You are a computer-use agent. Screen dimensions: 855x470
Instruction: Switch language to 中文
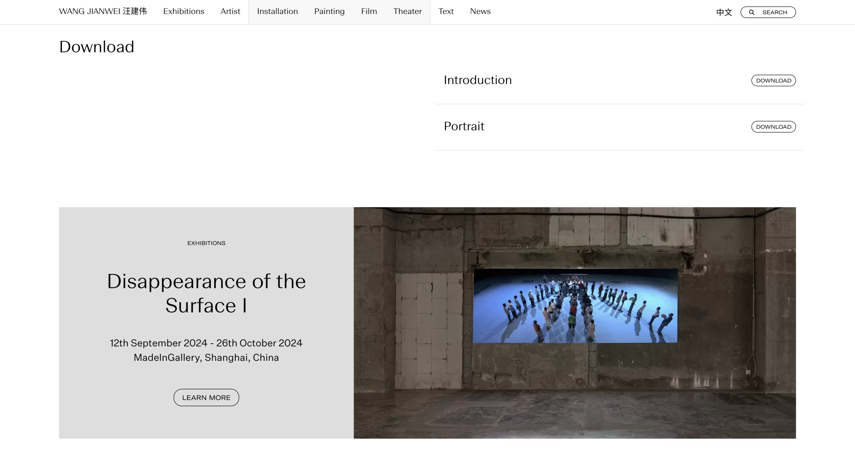pos(724,12)
